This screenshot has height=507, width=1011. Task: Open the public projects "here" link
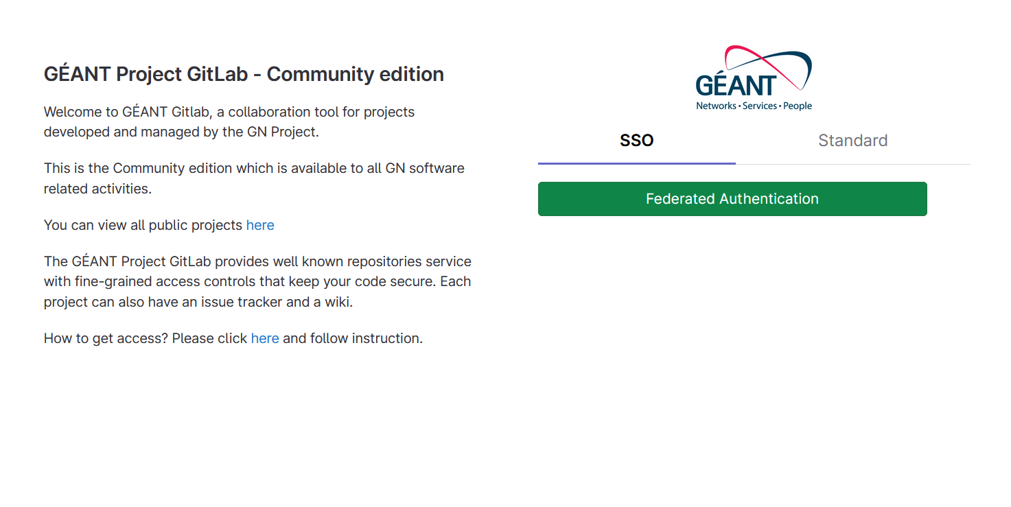[x=260, y=225]
